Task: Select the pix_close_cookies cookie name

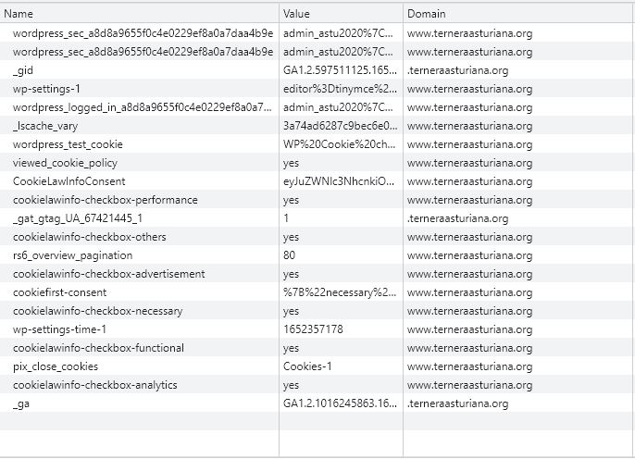Action: coord(56,366)
